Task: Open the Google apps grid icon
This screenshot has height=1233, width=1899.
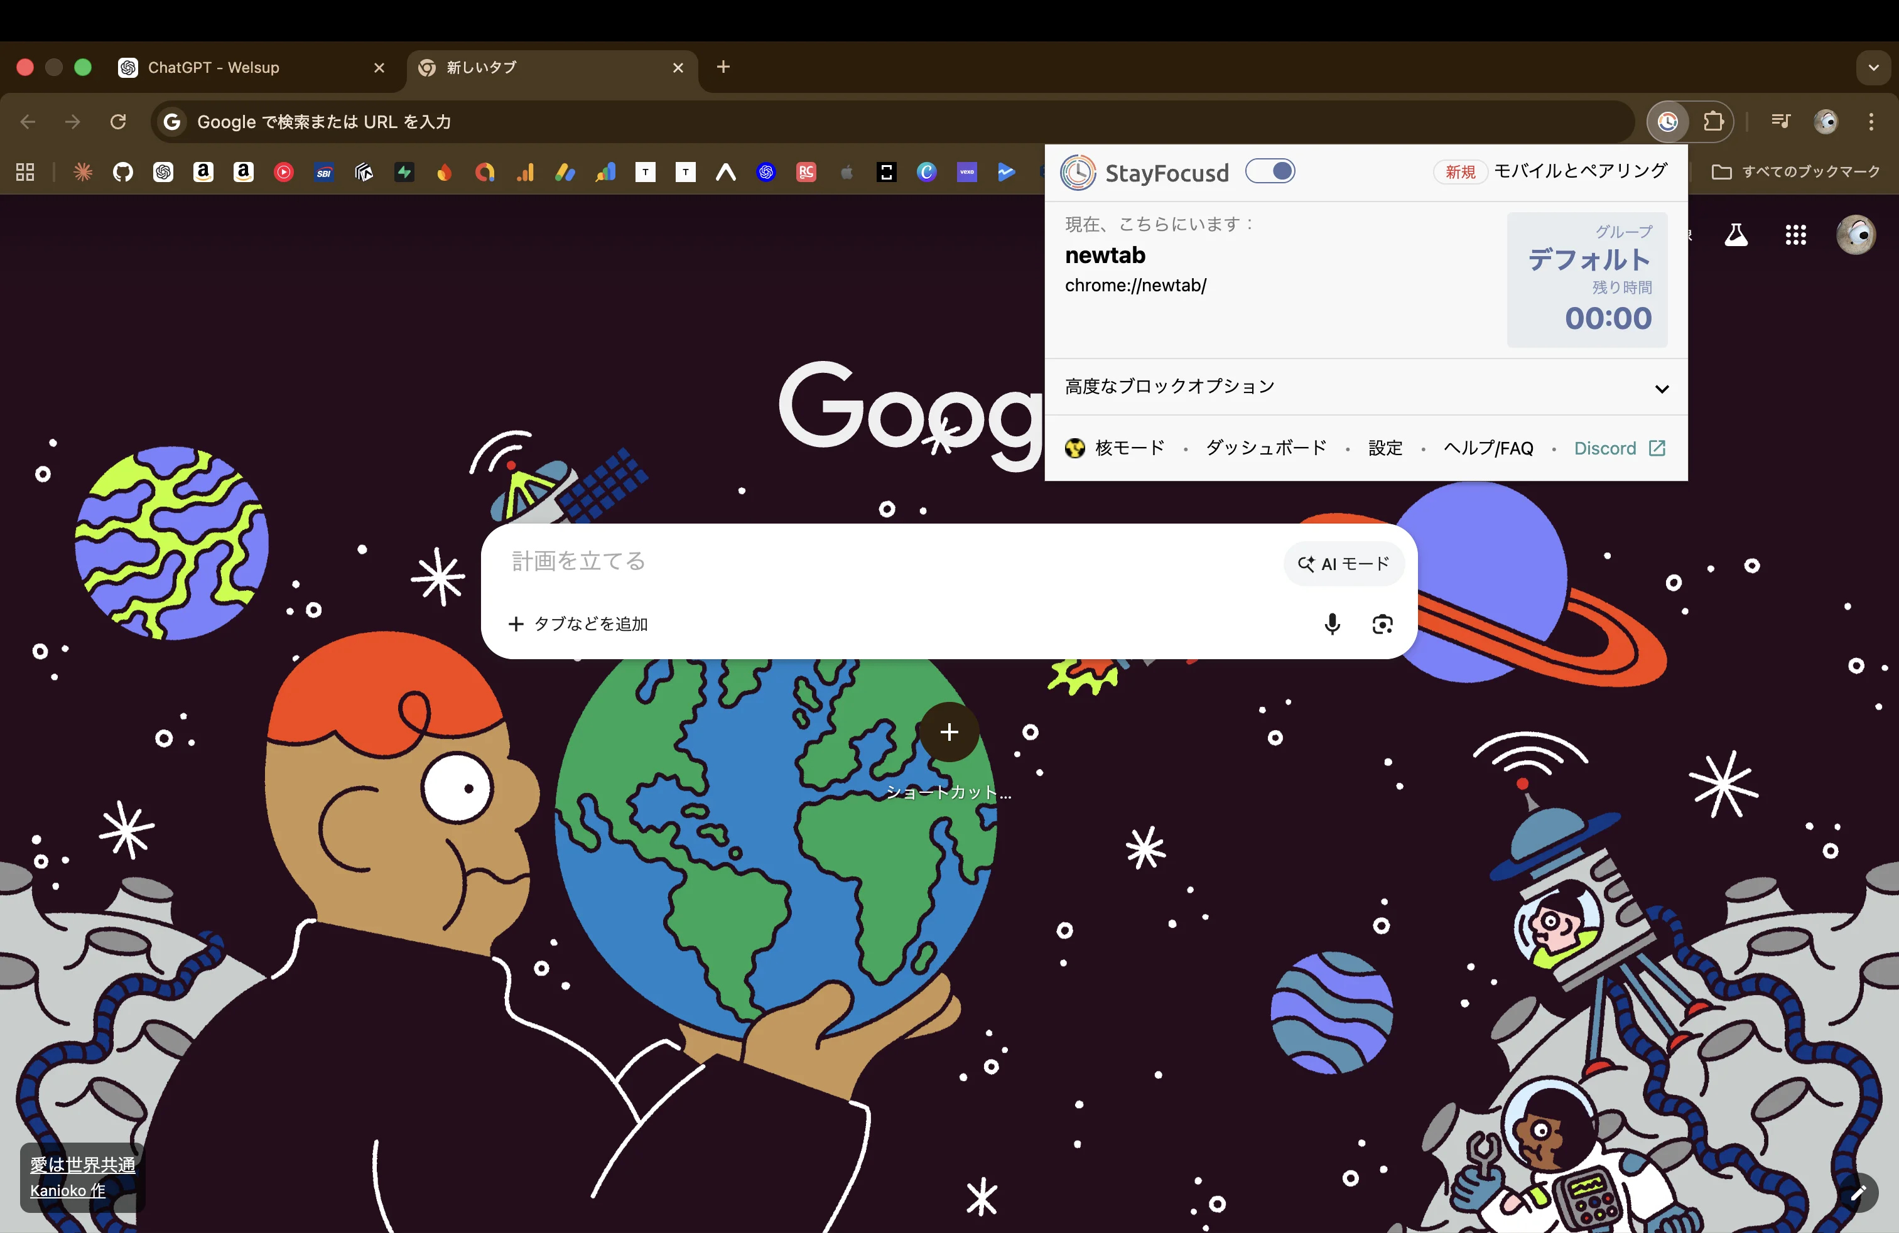Action: tap(1795, 235)
